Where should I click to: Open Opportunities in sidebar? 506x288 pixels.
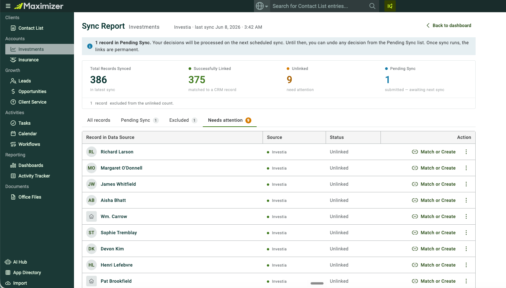tap(40, 91)
